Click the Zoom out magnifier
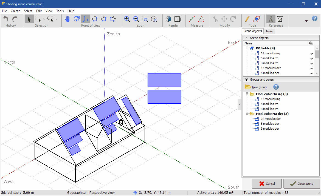 tap(136, 19)
